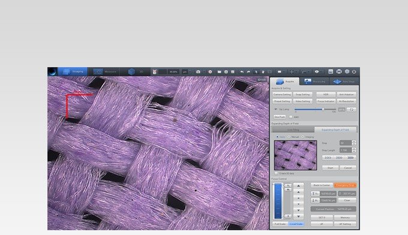
Task: Click the BL bottom limit icon button
Action: pos(315,200)
